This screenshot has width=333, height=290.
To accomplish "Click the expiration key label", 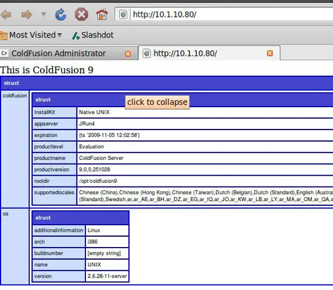I will [46, 135].
